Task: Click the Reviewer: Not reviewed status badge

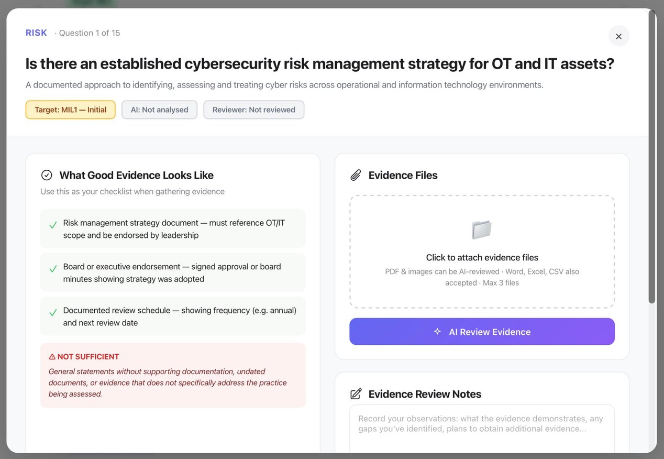Action: click(x=253, y=110)
